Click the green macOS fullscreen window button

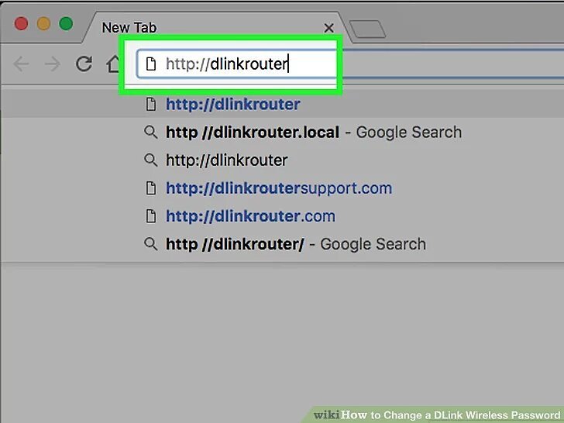66,24
